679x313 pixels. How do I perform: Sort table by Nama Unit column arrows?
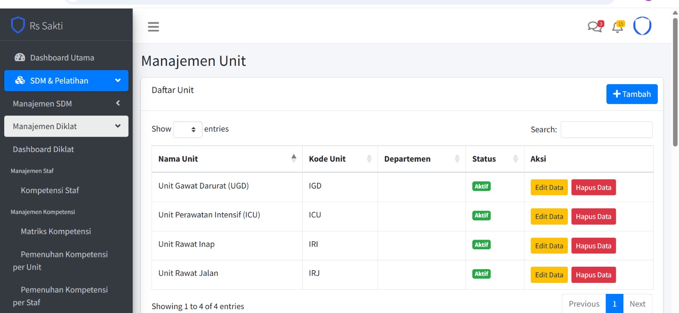[x=294, y=158]
